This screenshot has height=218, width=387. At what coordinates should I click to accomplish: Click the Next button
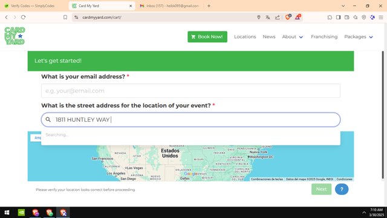(321, 190)
